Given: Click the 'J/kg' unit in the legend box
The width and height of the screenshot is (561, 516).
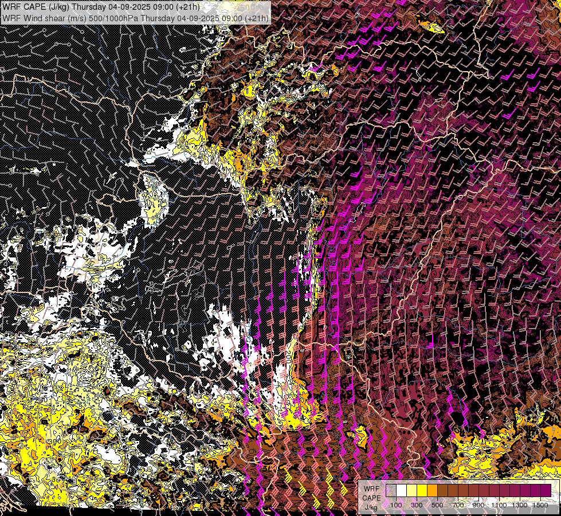Looking at the screenshot, I should pos(371,507).
